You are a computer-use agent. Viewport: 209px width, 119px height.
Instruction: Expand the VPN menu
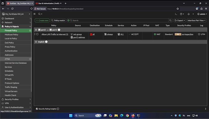coord(16,103)
